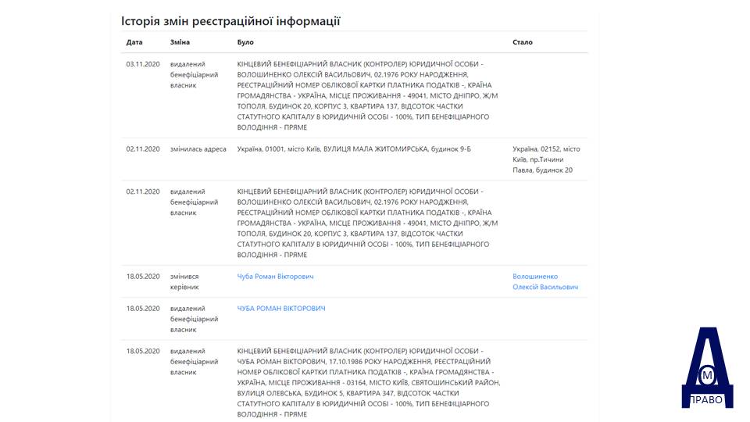
Task: Click the Стало column header
Action: click(523, 42)
